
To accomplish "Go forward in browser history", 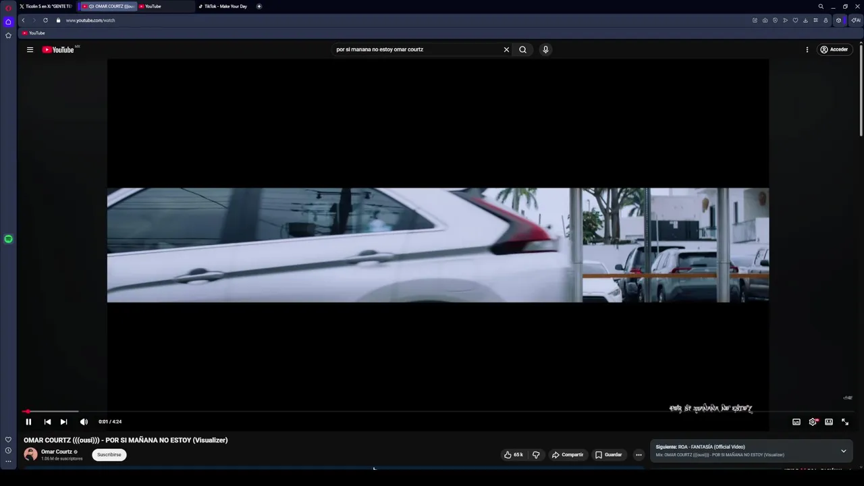I will click(34, 20).
